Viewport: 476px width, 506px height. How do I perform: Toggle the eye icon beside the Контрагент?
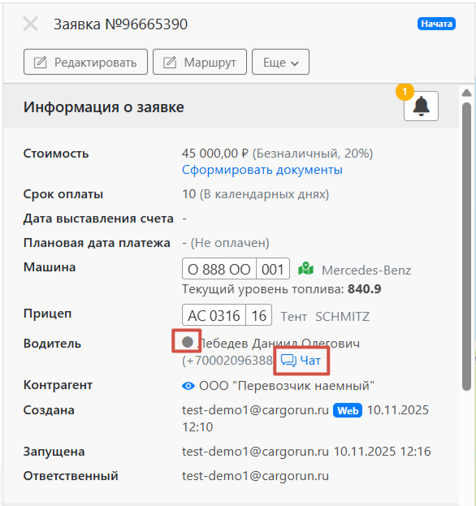point(188,386)
